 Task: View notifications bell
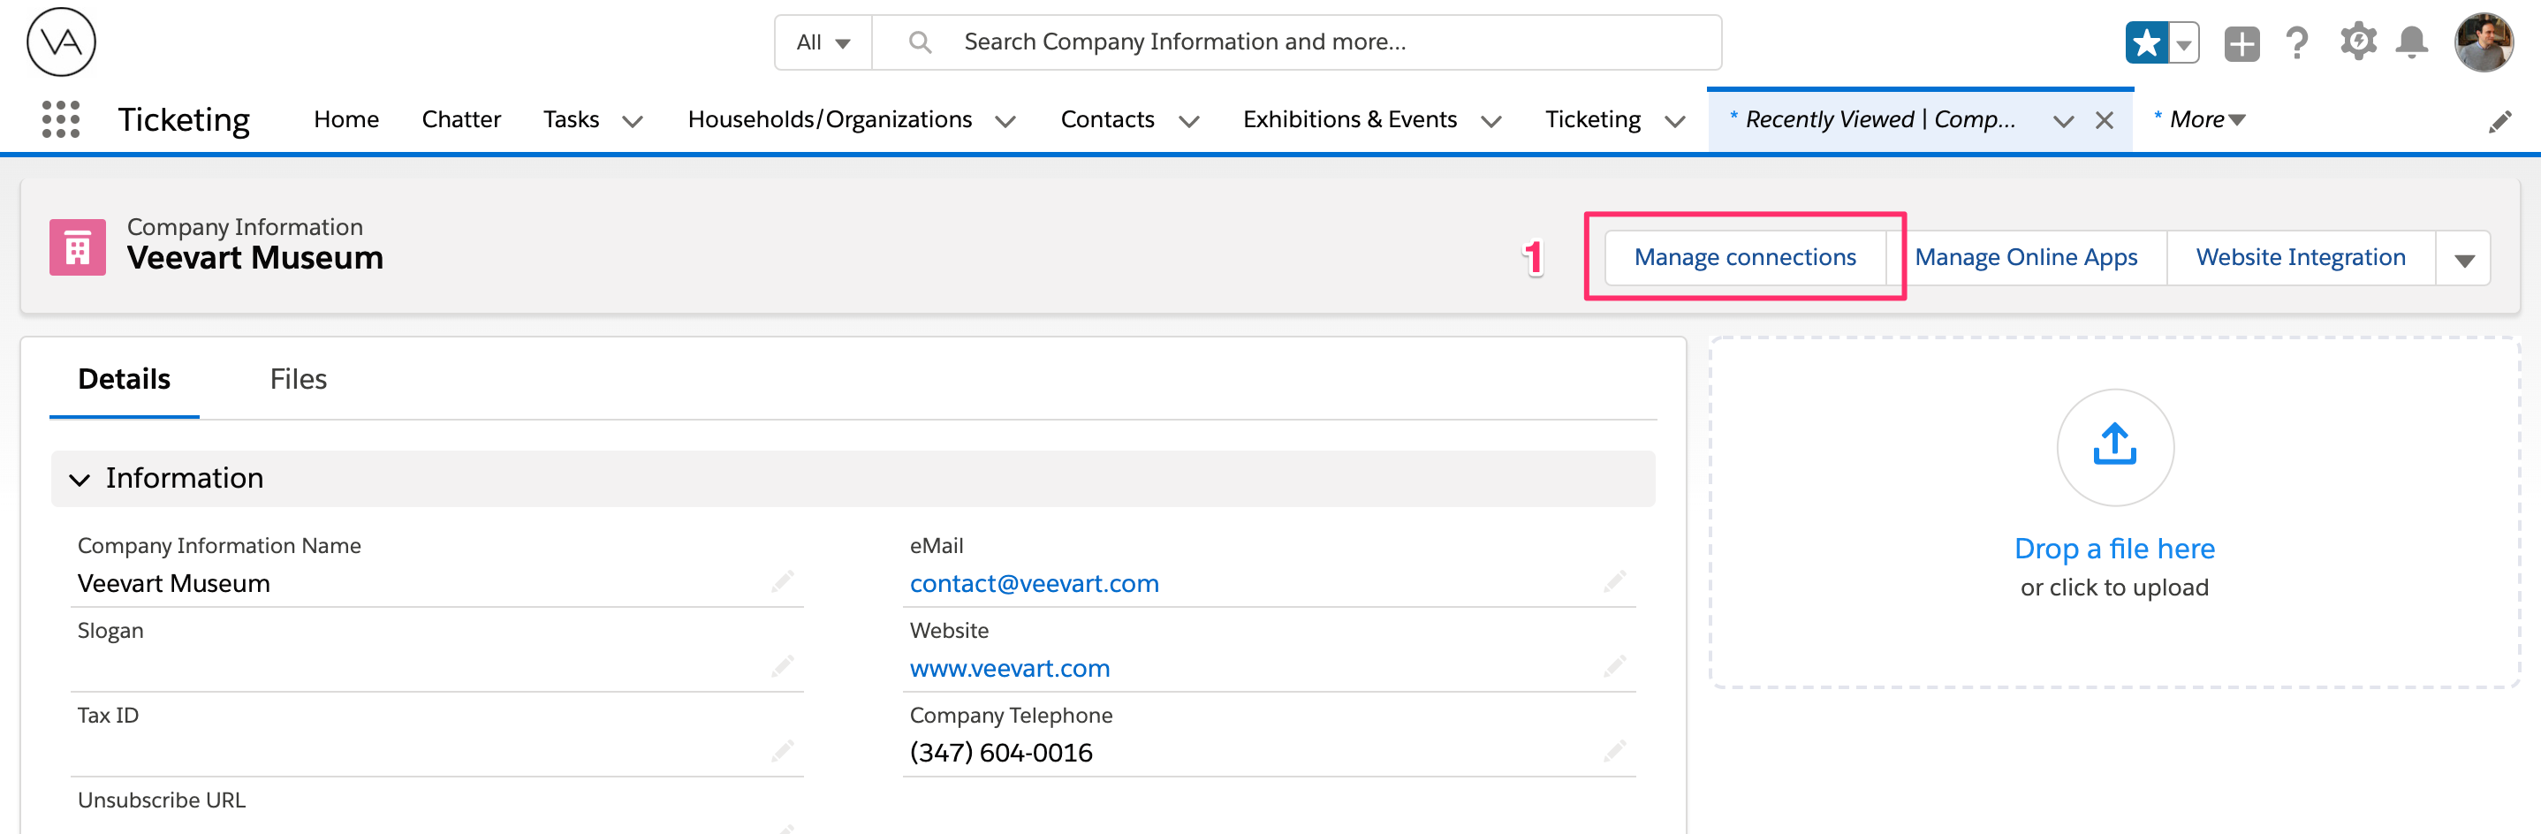coord(2414,42)
